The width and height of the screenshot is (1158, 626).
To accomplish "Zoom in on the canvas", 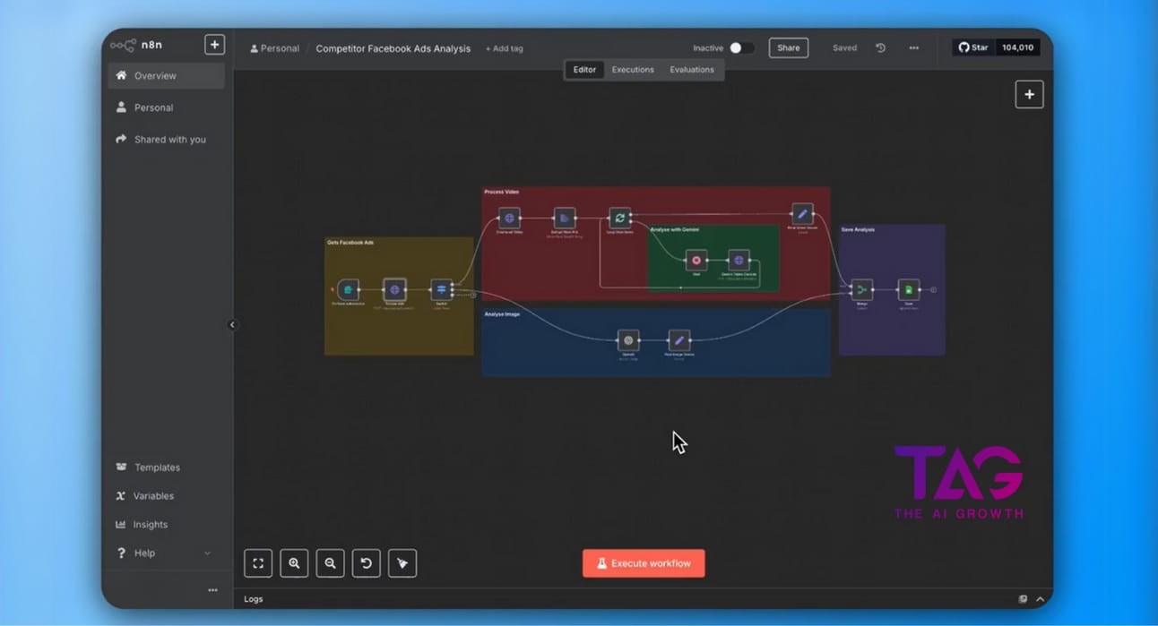I will 294,563.
